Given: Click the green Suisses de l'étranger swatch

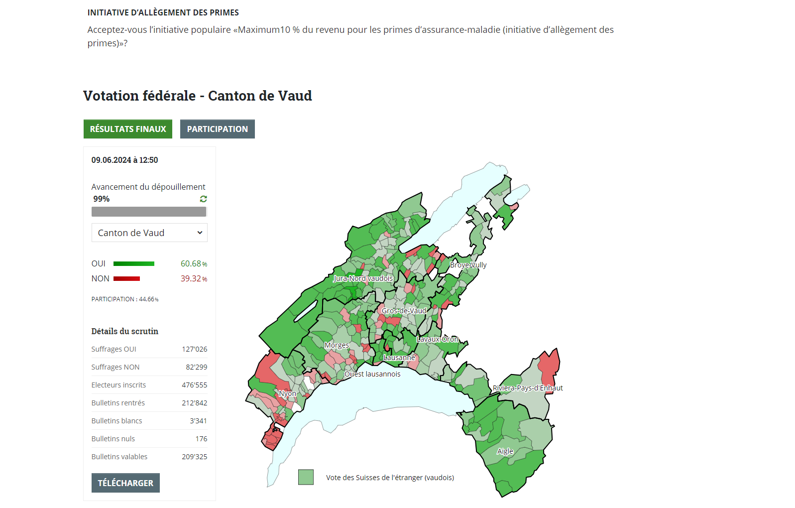Looking at the screenshot, I should click(306, 477).
